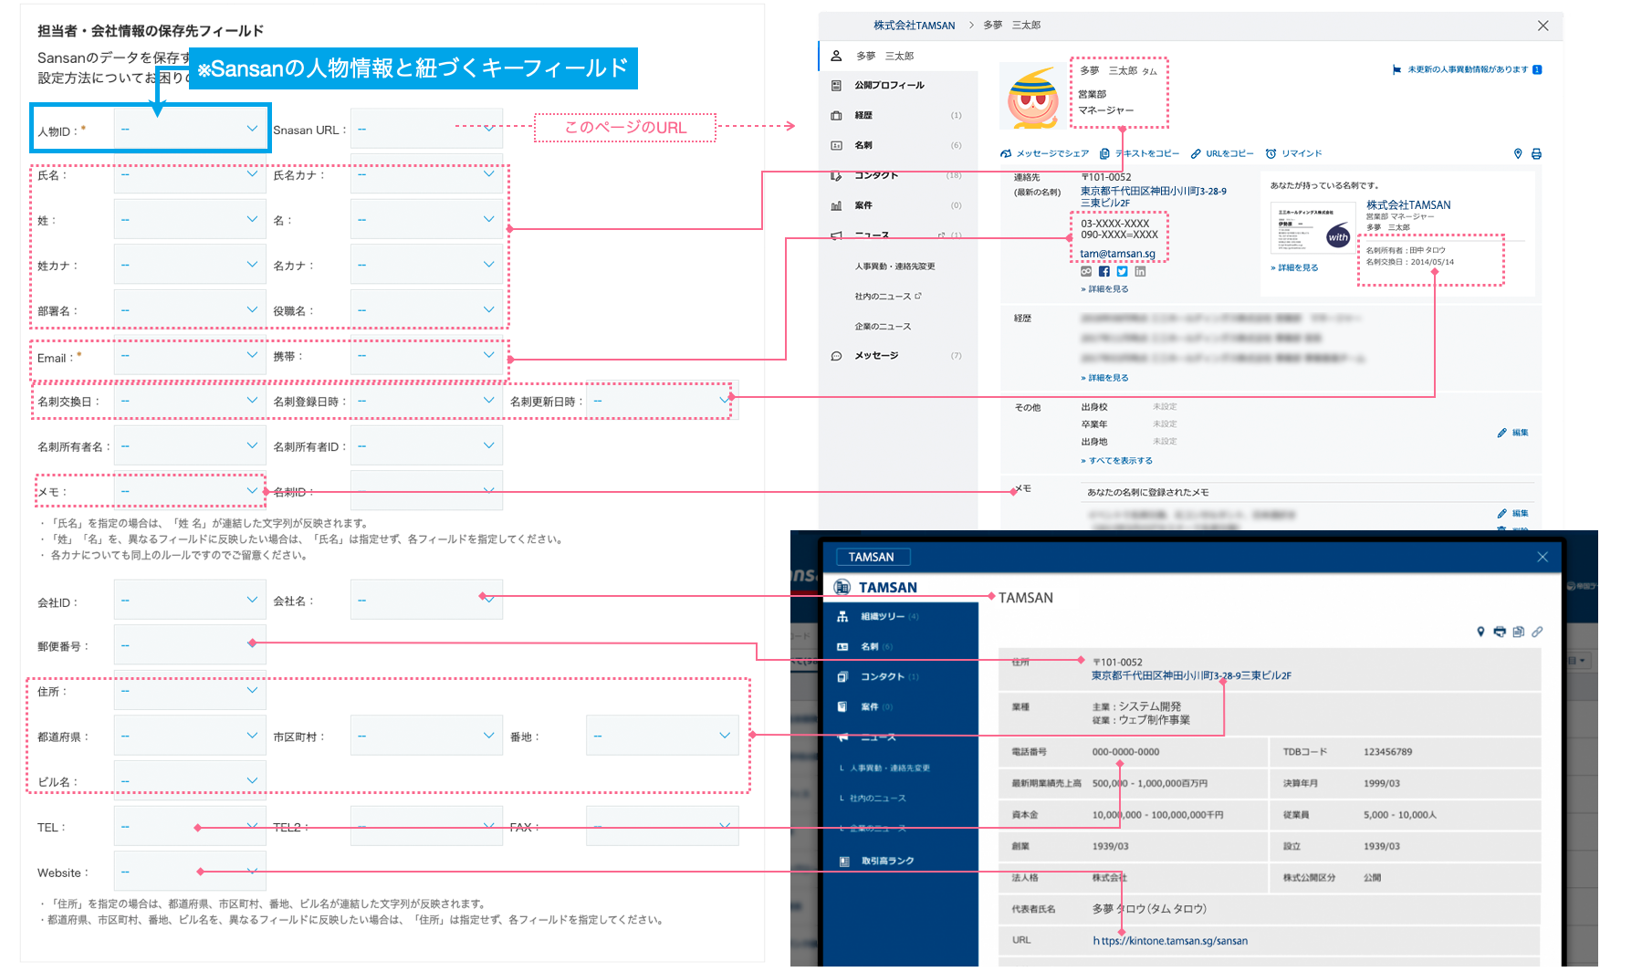Click map pin icon in person profile
This screenshot has height=972, width=1642.
[x=1518, y=154]
